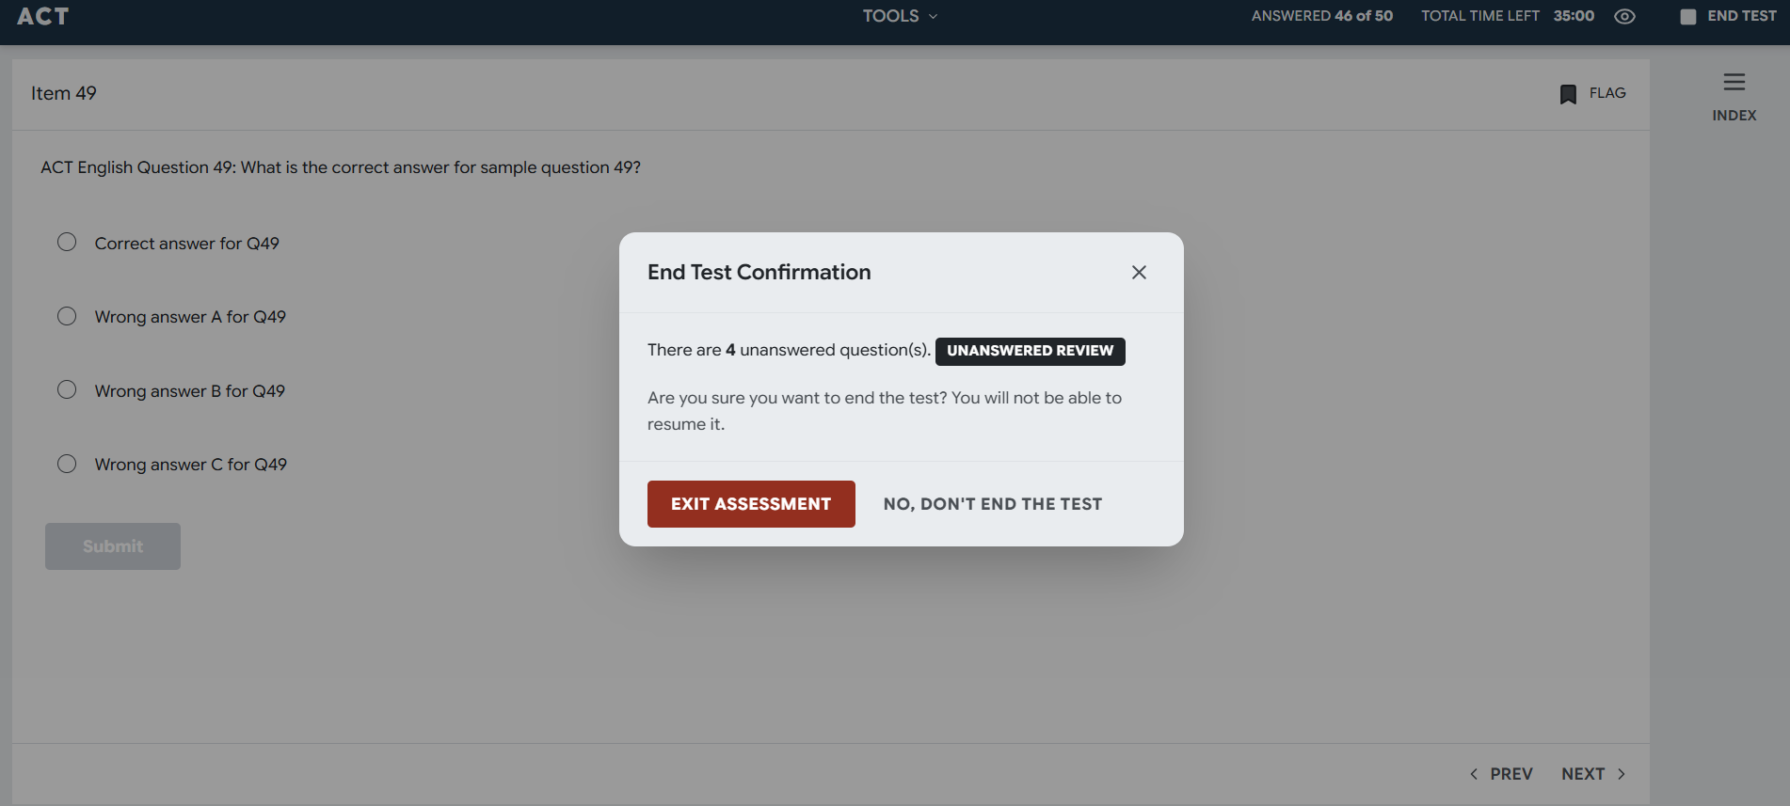Screen dimensions: 1790x806
Task: Submit the answer for Item 49
Action: tap(113, 546)
